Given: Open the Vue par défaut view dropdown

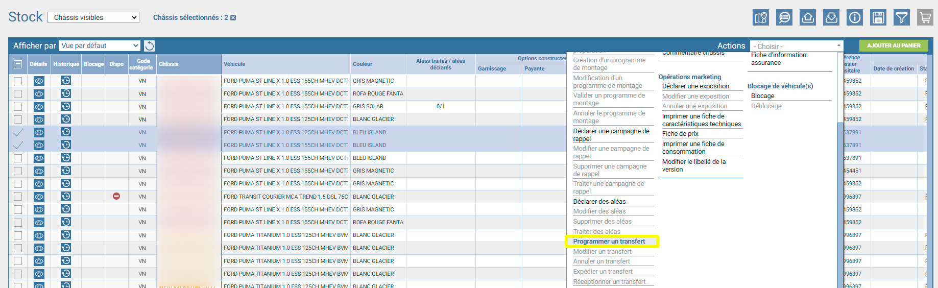Looking at the screenshot, I should pos(100,45).
